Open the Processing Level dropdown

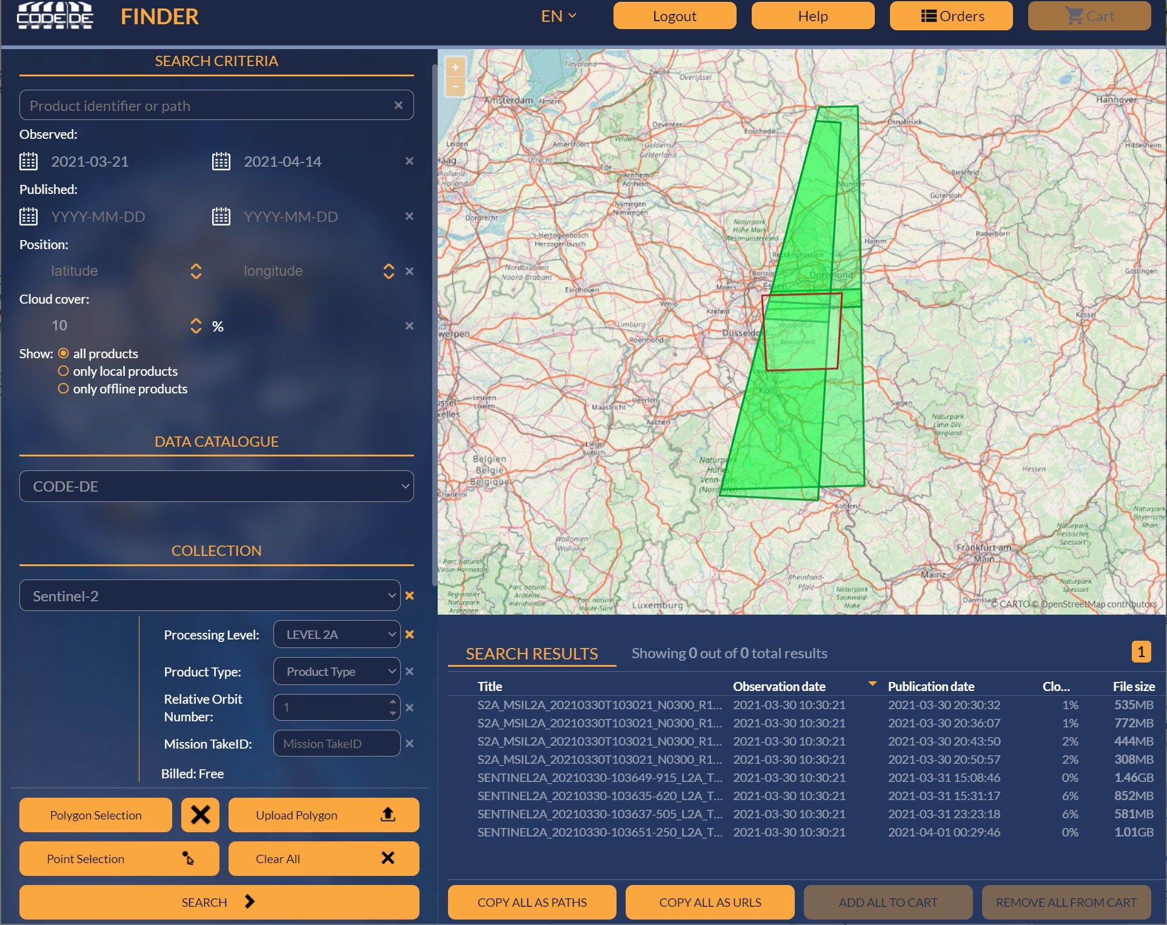336,635
